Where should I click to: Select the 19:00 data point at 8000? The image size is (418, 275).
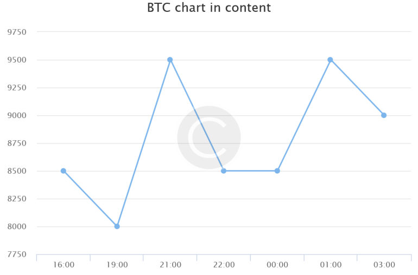[117, 226]
